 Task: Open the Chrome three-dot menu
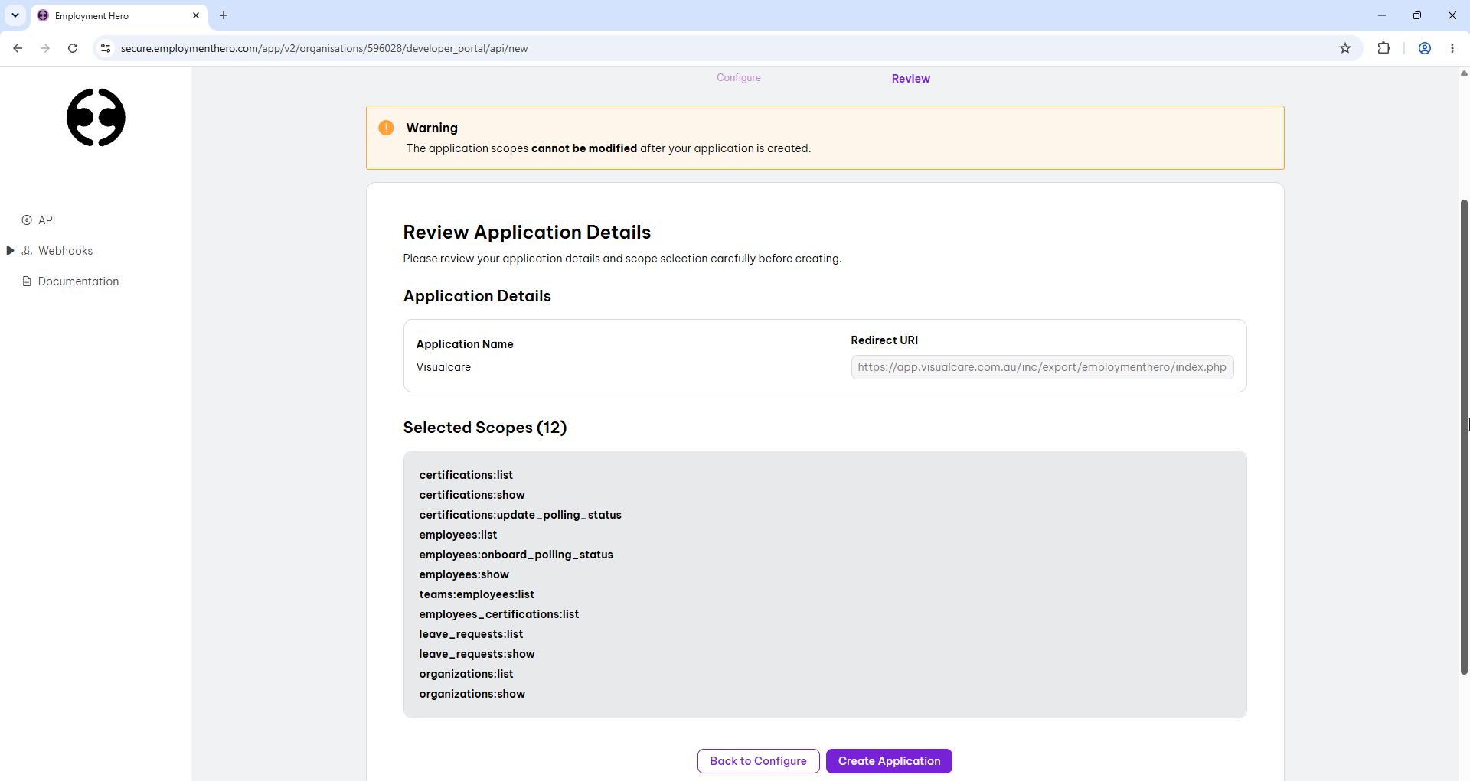1452,48
